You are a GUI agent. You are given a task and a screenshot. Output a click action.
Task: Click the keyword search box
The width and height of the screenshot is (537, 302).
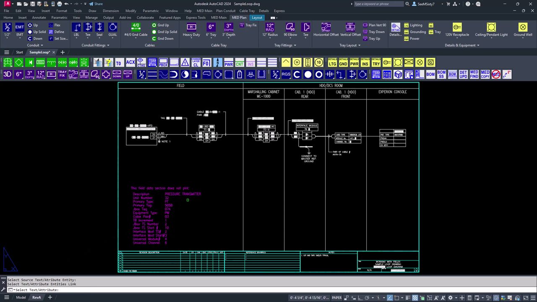379,4
